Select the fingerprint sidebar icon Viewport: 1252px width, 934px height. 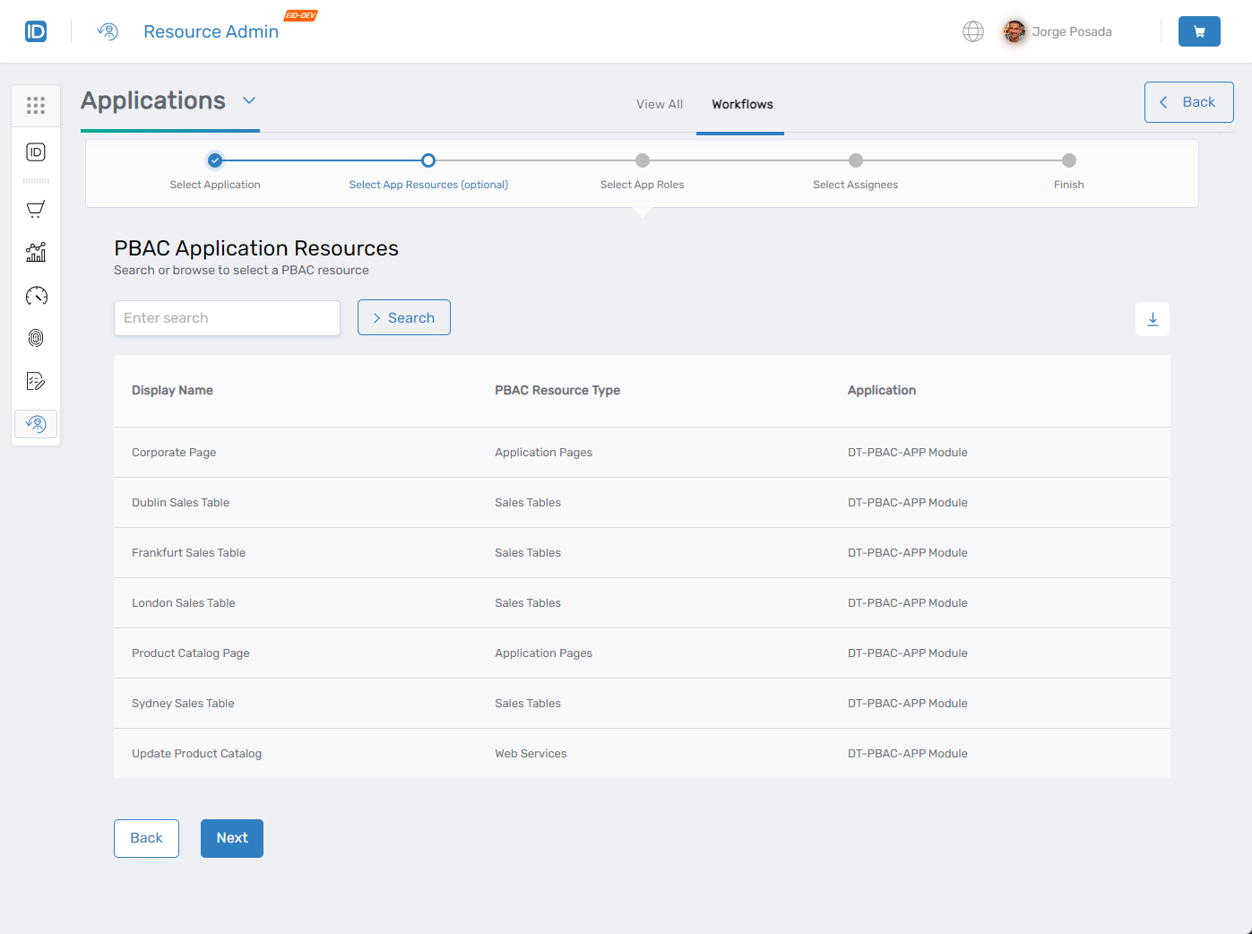coord(36,338)
